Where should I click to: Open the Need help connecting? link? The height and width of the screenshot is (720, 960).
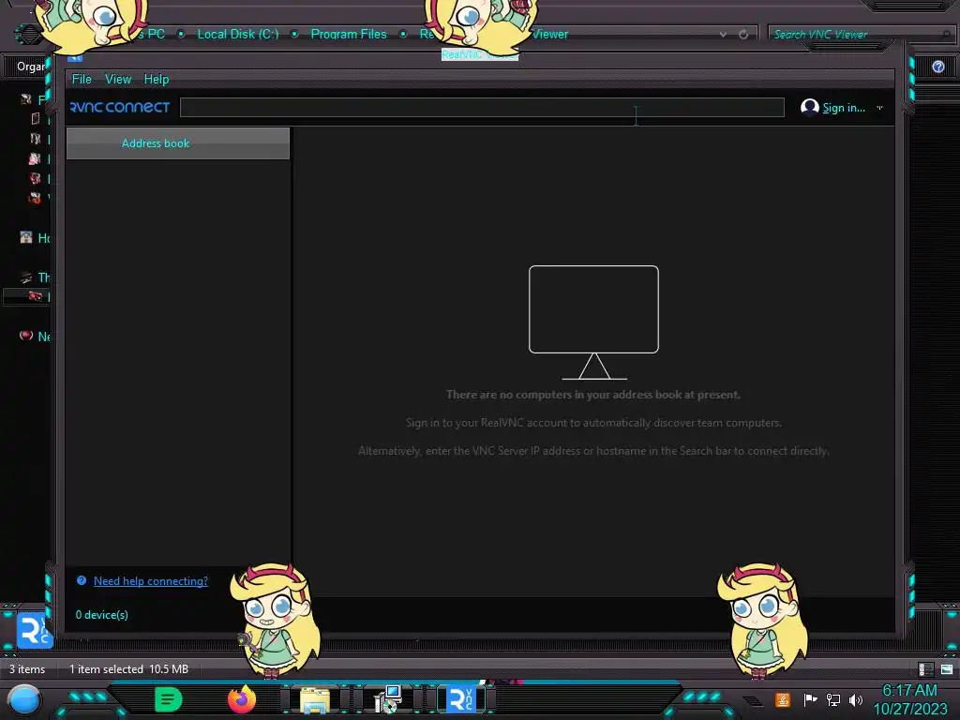point(151,581)
